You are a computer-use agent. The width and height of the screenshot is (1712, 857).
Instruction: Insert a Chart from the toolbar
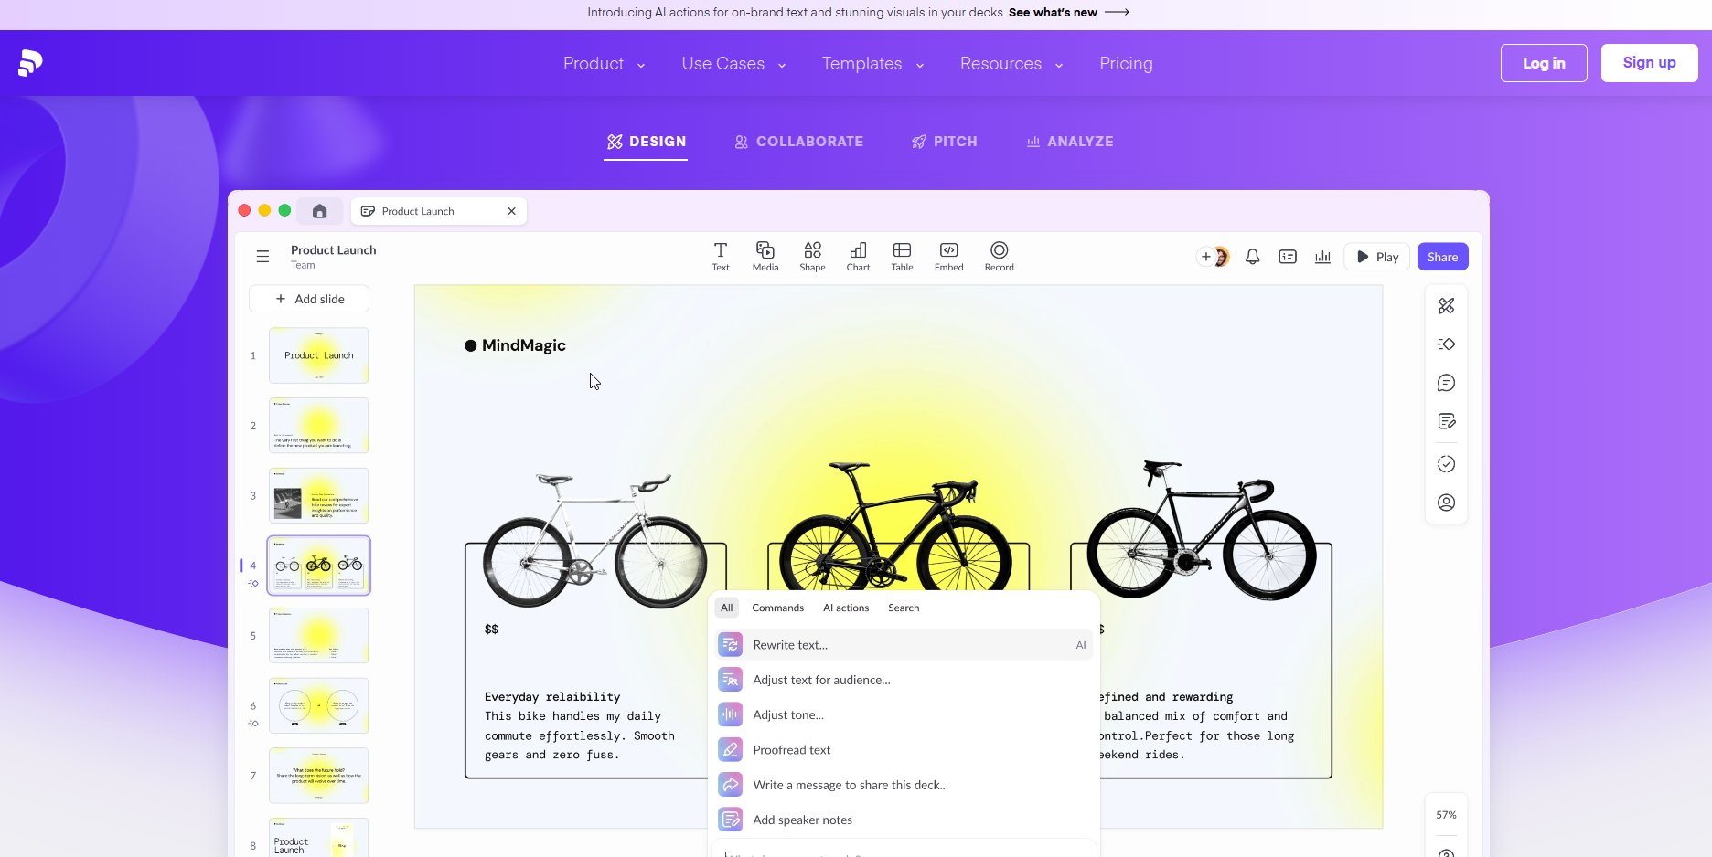coord(858,256)
